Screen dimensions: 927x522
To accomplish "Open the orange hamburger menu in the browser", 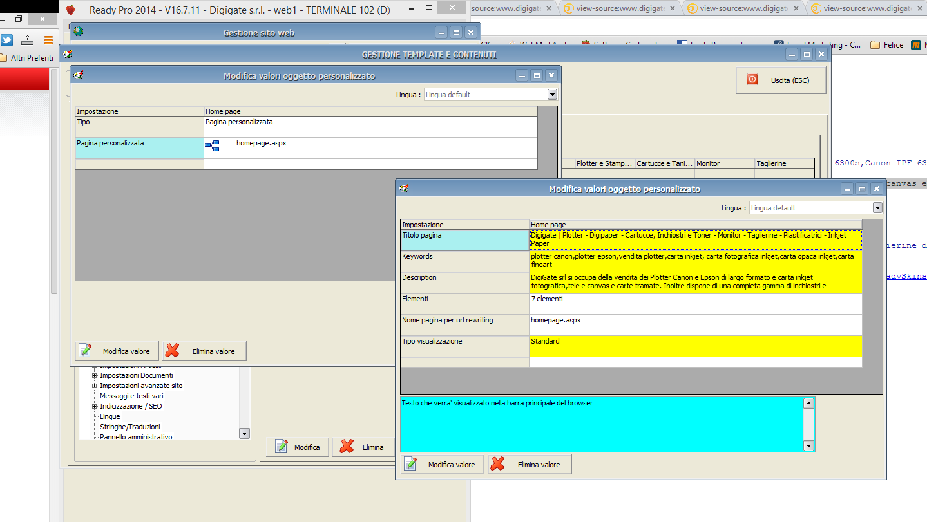I will [48, 40].
